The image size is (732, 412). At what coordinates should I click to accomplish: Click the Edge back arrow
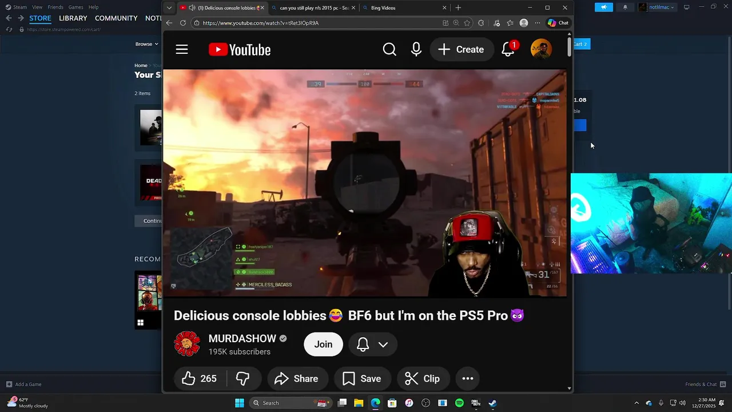click(x=169, y=23)
